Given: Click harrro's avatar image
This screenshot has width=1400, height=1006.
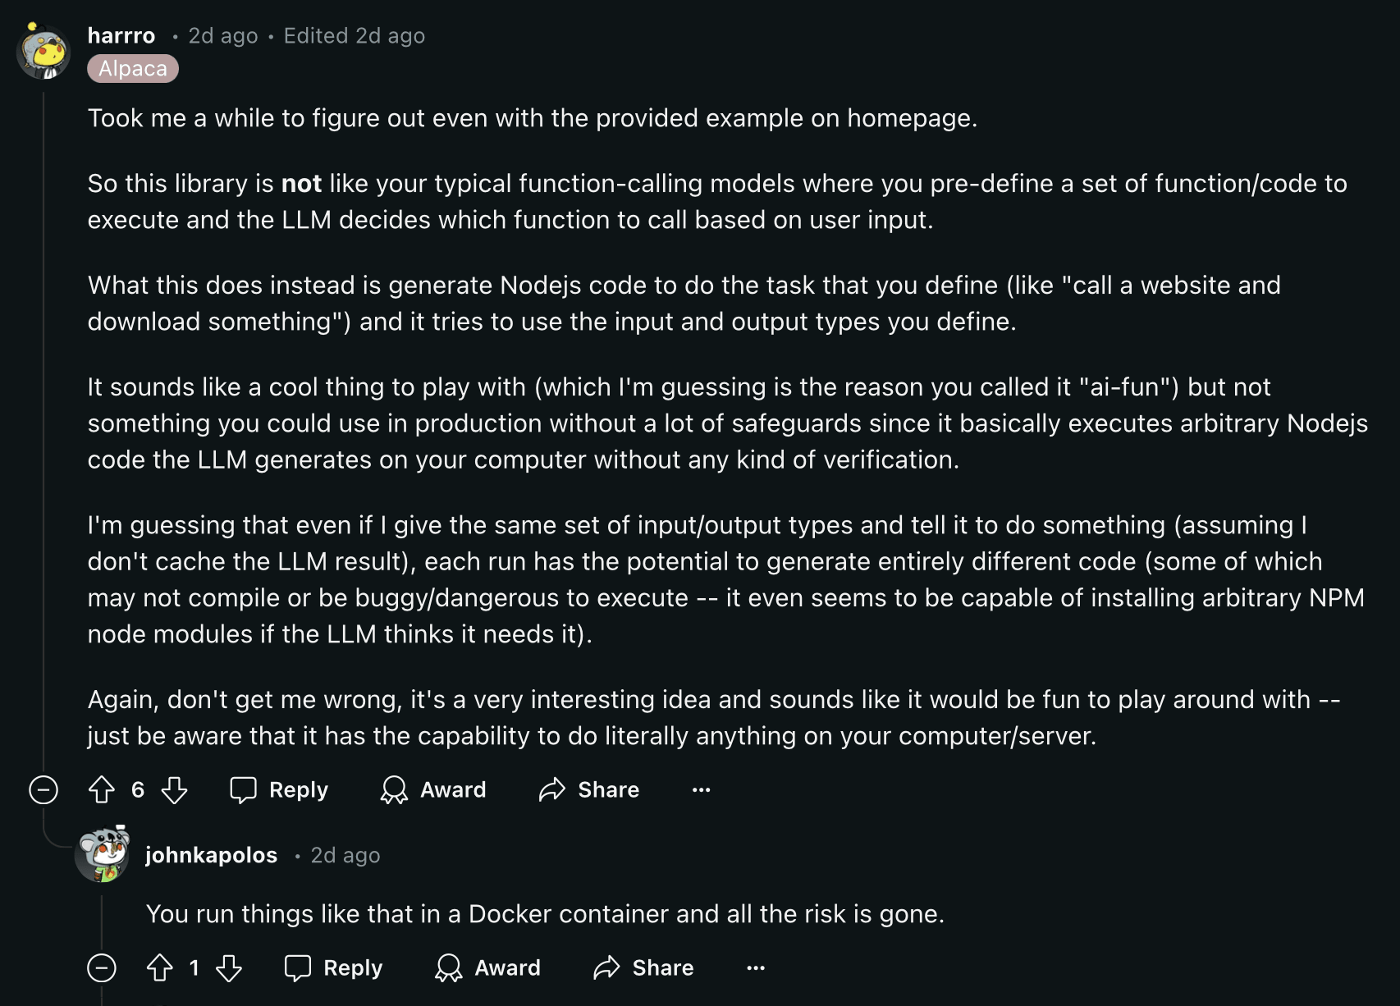Looking at the screenshot, I should point(43,51).
